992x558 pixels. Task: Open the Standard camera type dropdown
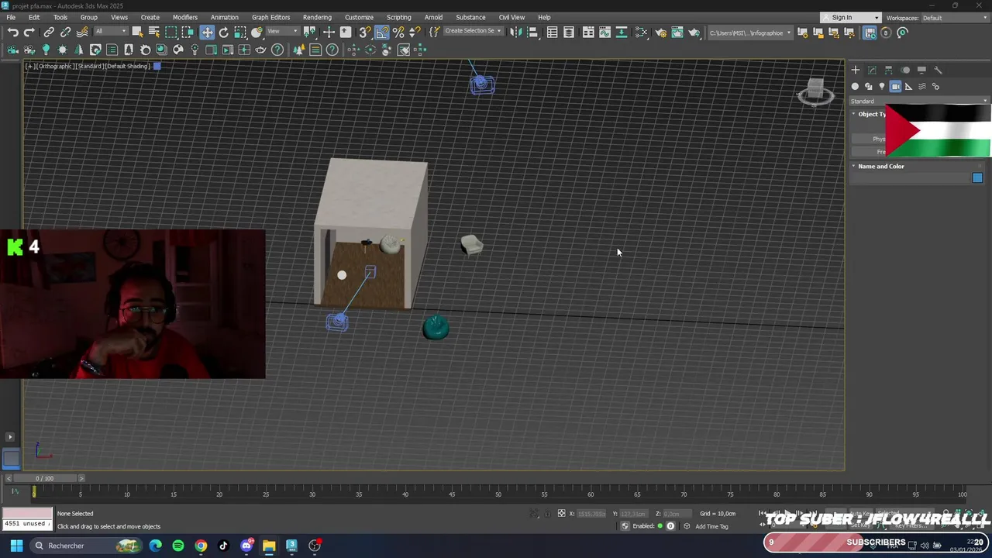pos(919,101)
